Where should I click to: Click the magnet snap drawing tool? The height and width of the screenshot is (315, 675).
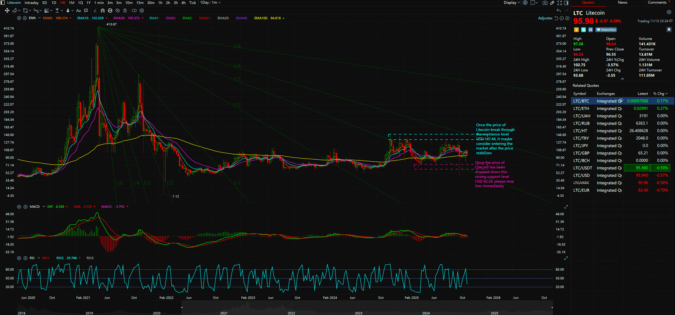point(103,11)
